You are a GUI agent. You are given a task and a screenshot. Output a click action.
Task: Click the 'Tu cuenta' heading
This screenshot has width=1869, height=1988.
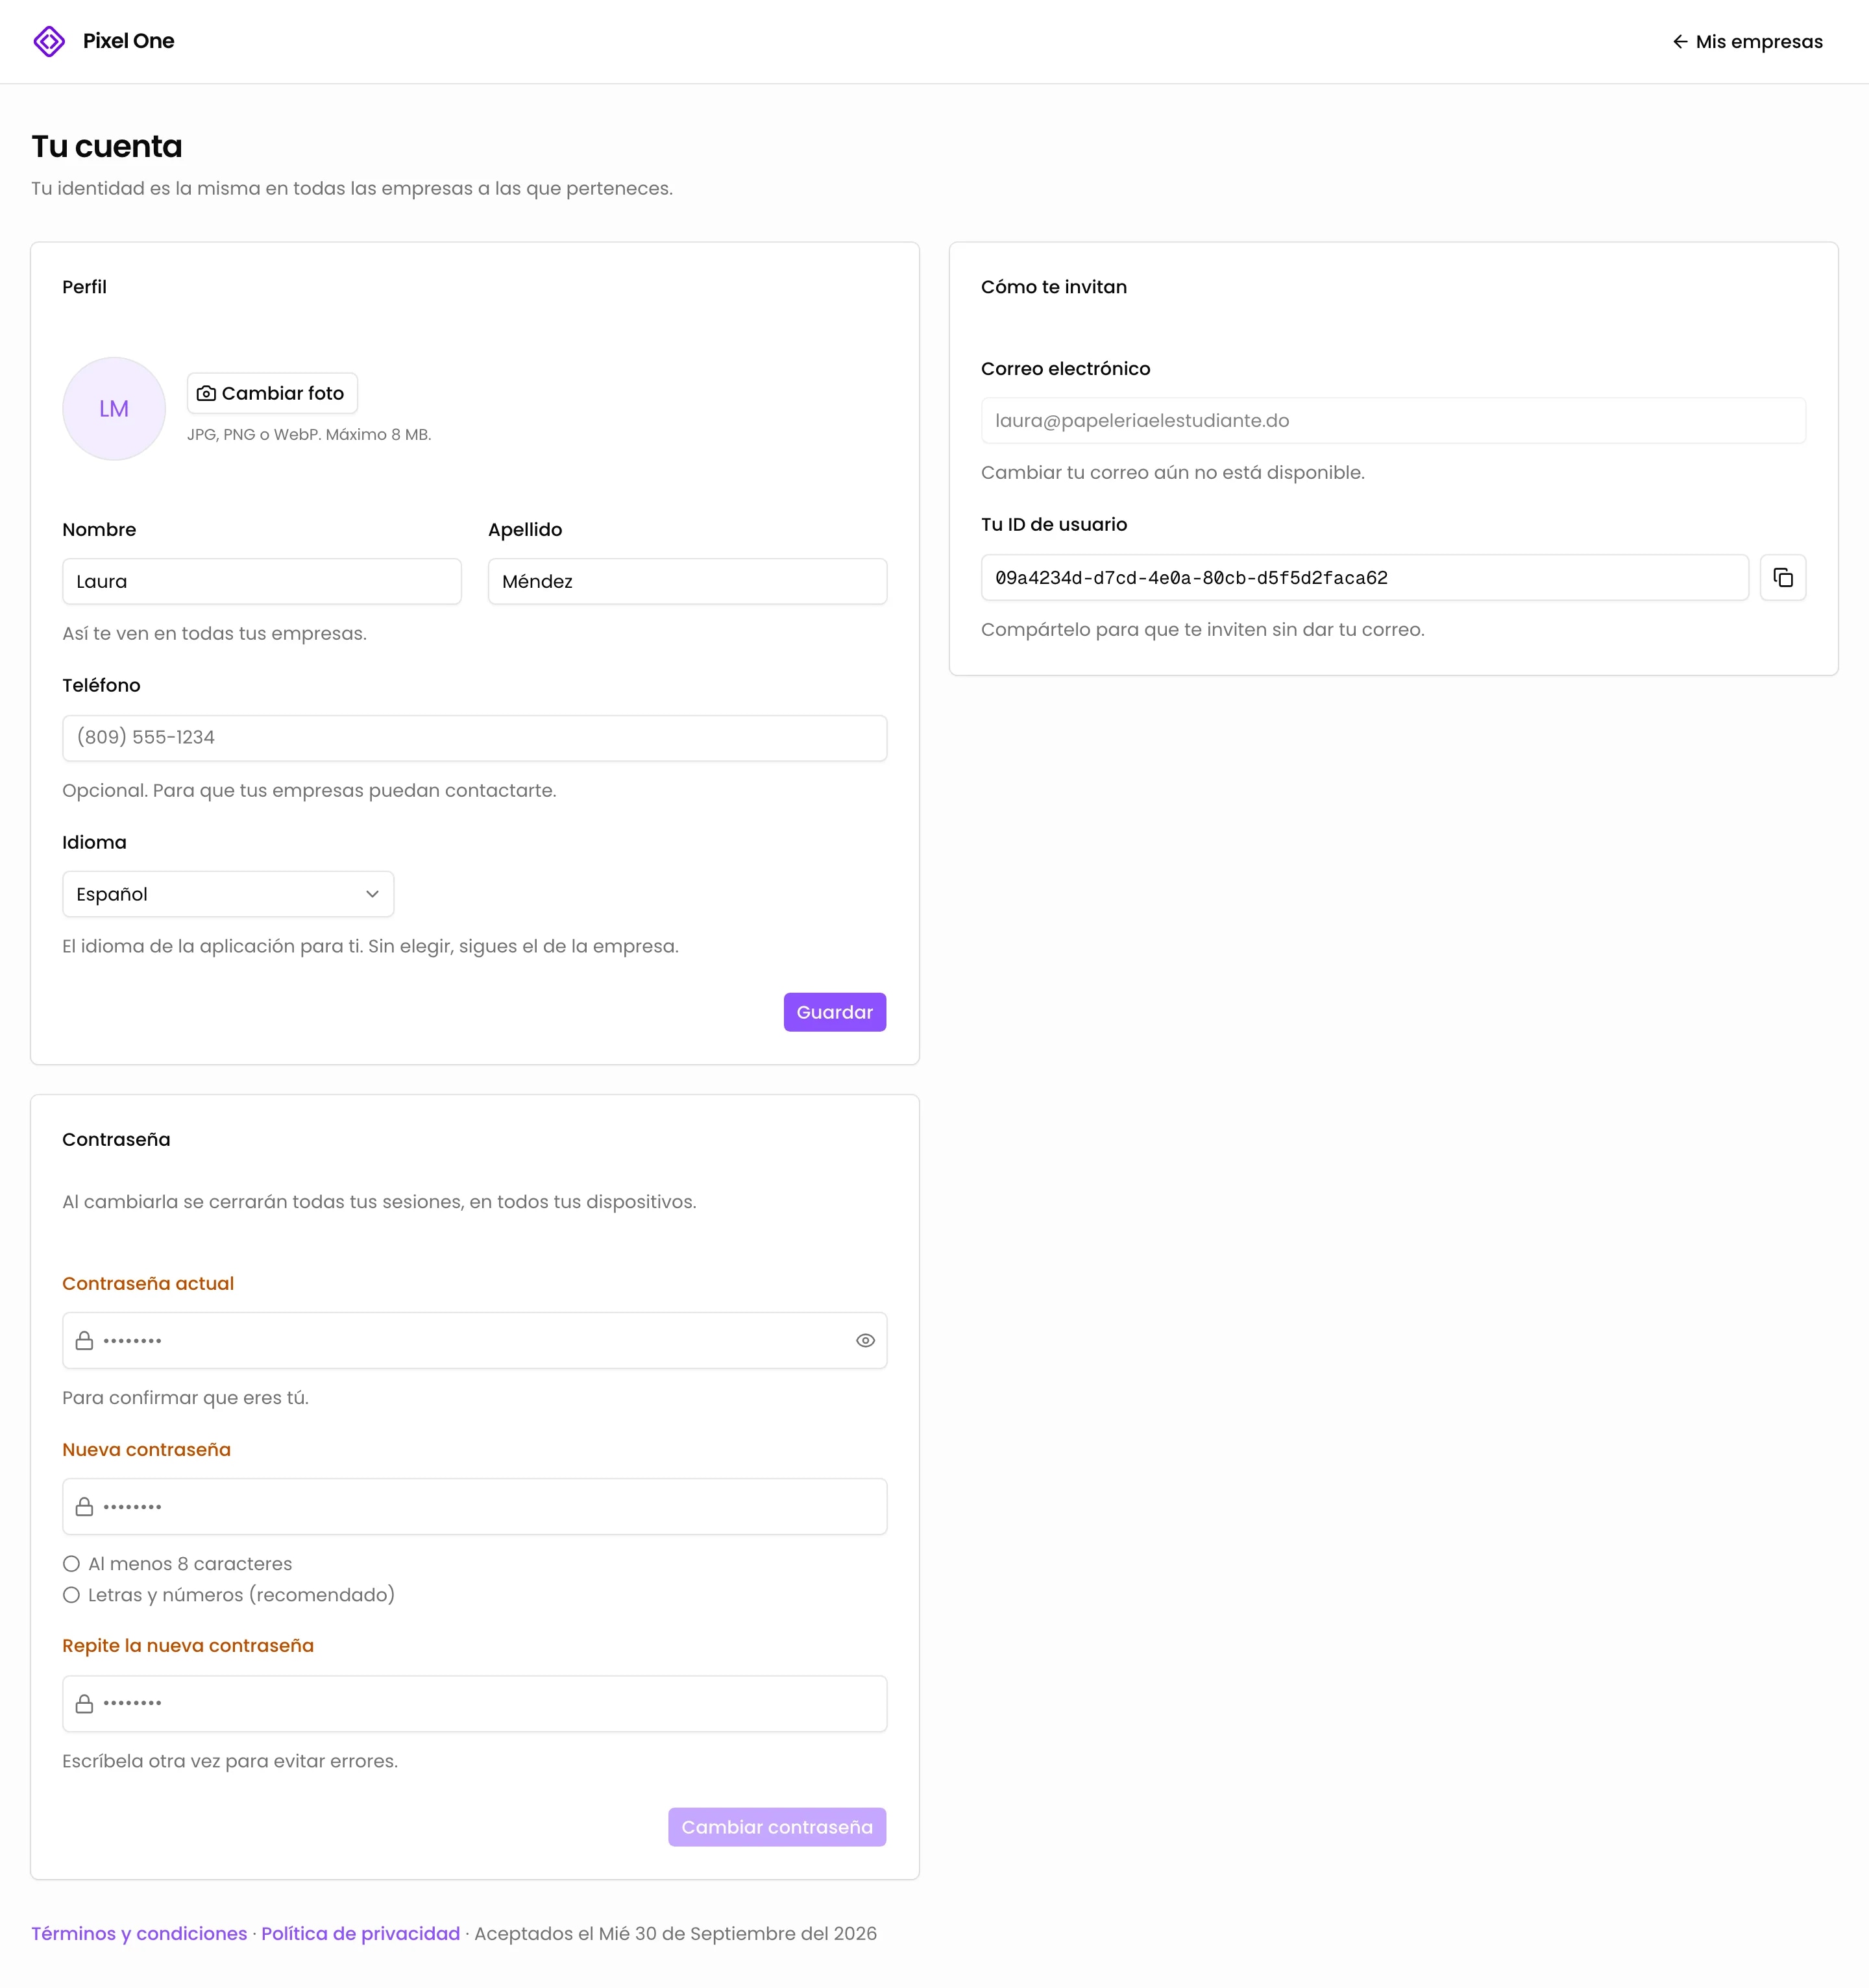point(107,146)
